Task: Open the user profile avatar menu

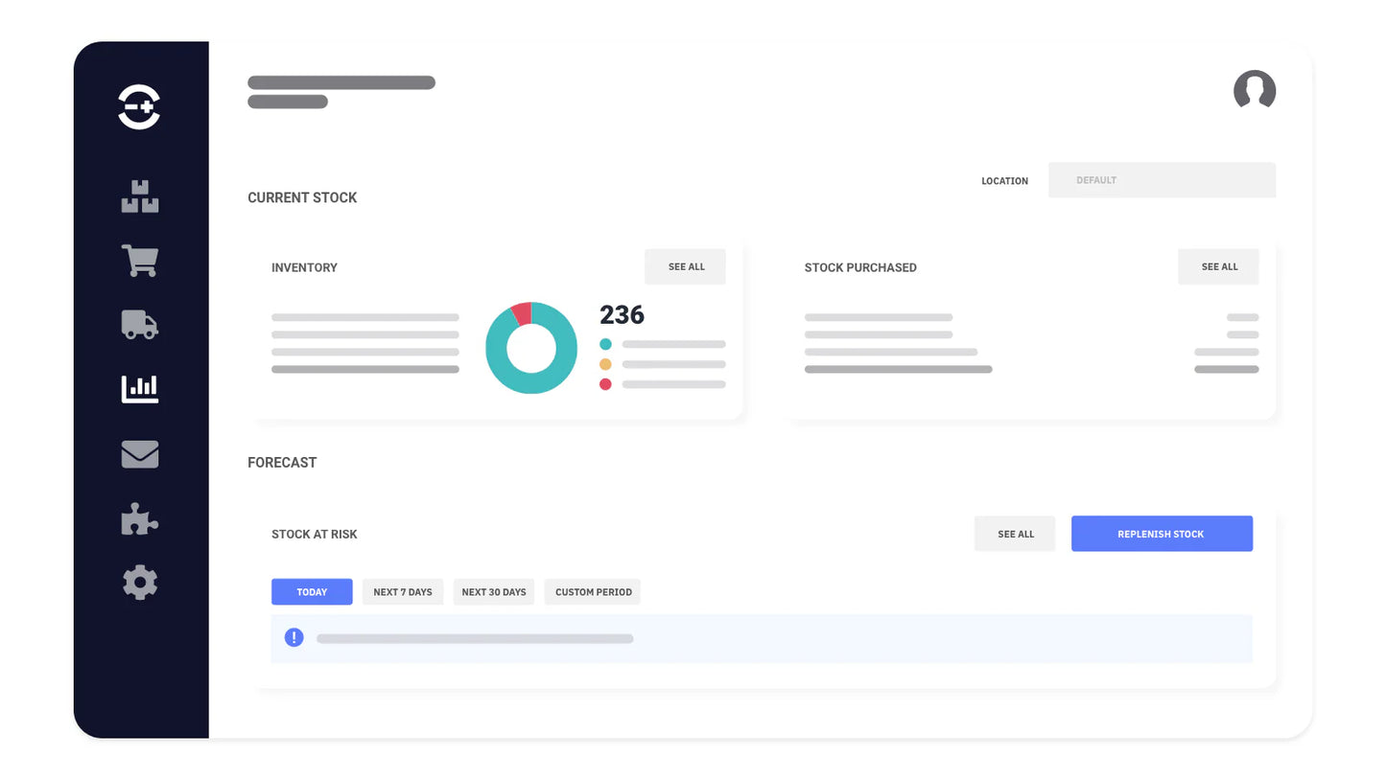Action: pyautogui.click(x=1254, y=90)
